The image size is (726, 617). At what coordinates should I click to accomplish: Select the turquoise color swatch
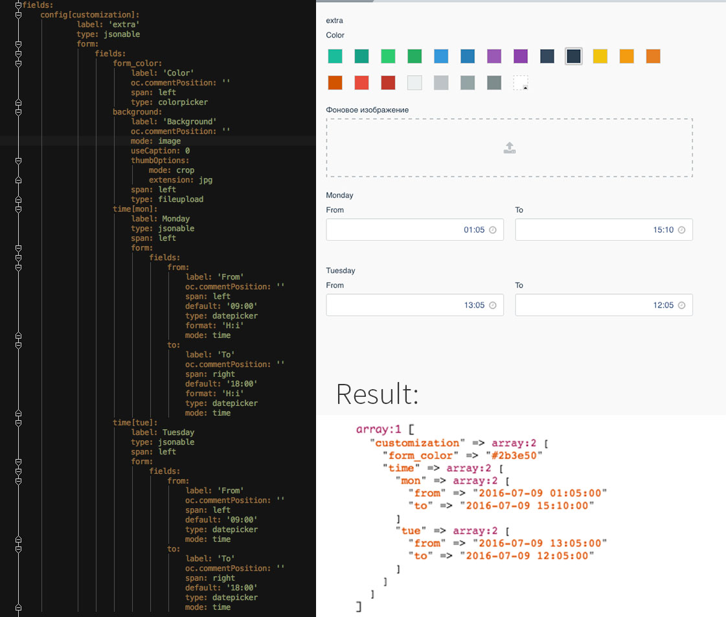(335, 56)
